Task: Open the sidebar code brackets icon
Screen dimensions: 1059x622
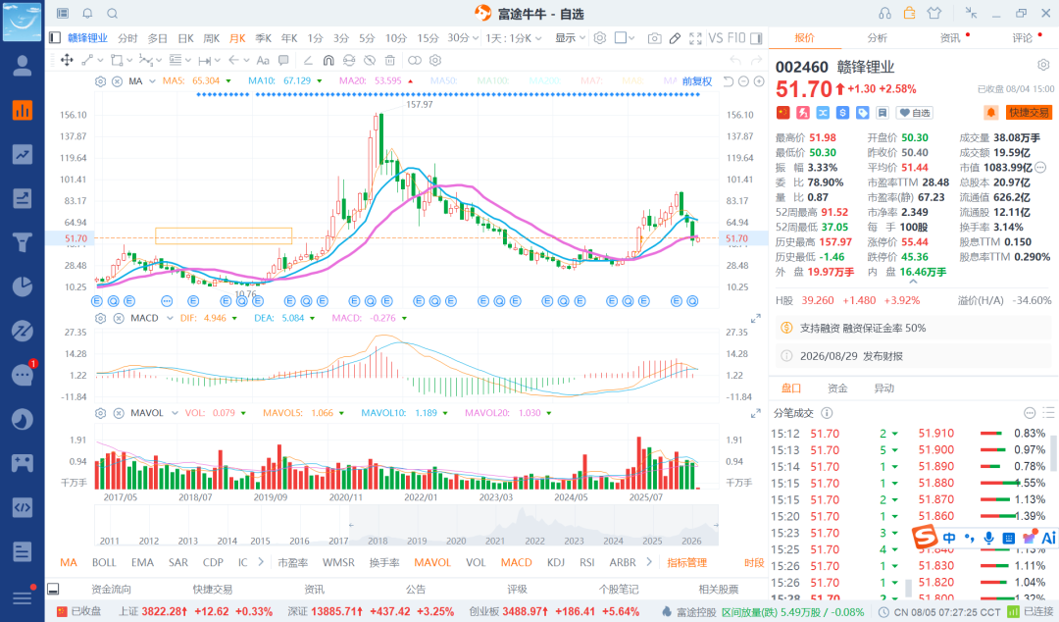Action: tap(23, 507)
